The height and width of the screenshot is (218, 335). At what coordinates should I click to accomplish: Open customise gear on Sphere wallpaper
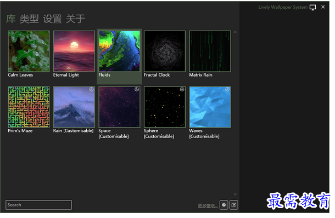click(182, 89)
